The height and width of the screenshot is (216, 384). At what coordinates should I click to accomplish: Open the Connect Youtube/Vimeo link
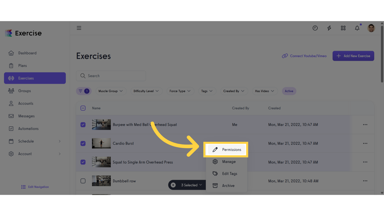[x=304, y=56]
